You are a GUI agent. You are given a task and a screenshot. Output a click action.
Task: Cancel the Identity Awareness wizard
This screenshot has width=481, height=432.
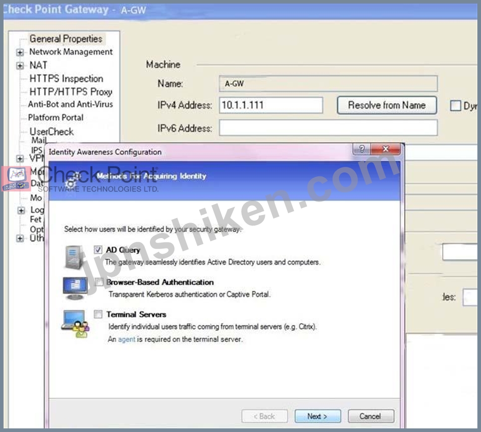tap(371, 416)
